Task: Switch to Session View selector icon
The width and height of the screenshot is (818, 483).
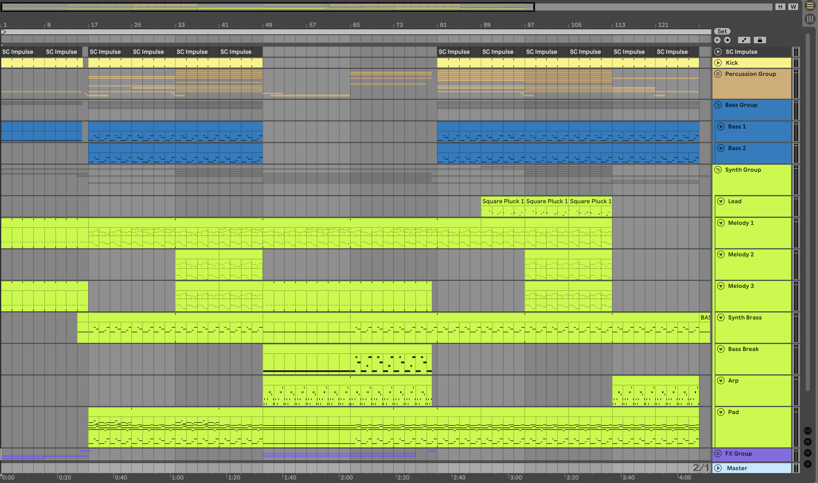Action: point(810,19)
